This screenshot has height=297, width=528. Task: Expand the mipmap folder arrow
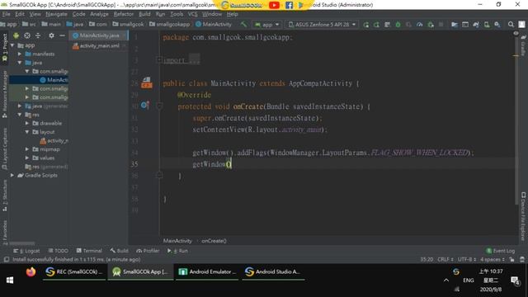point(27,148)
